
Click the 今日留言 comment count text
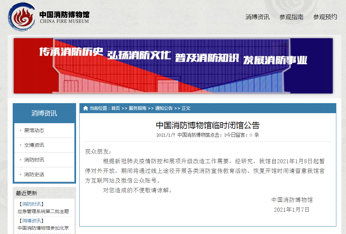coord(243,135)
